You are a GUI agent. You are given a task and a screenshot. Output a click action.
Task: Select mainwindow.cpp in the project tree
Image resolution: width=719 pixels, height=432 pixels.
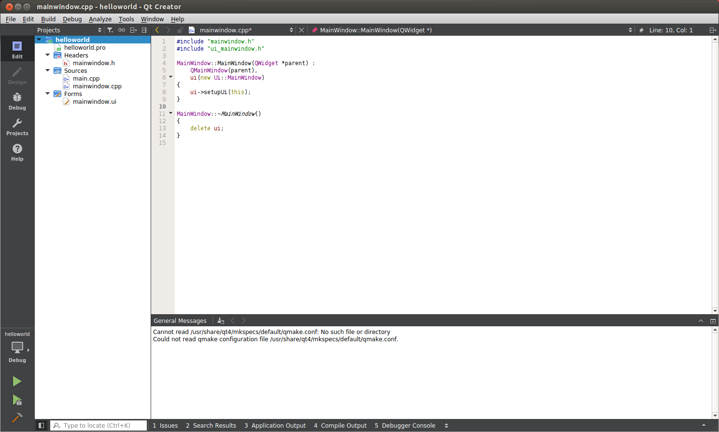[97, 86]
